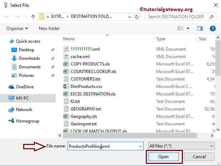Open Pictures in the navigation pane
The width and height of the screenshot is (221, 166).
[x=23, y=76]
